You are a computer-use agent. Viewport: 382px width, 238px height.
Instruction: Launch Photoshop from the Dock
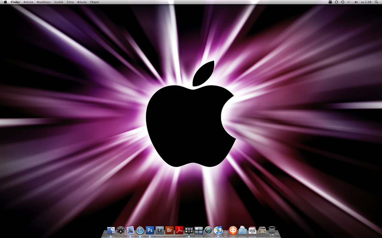click(x=150, y=230)
